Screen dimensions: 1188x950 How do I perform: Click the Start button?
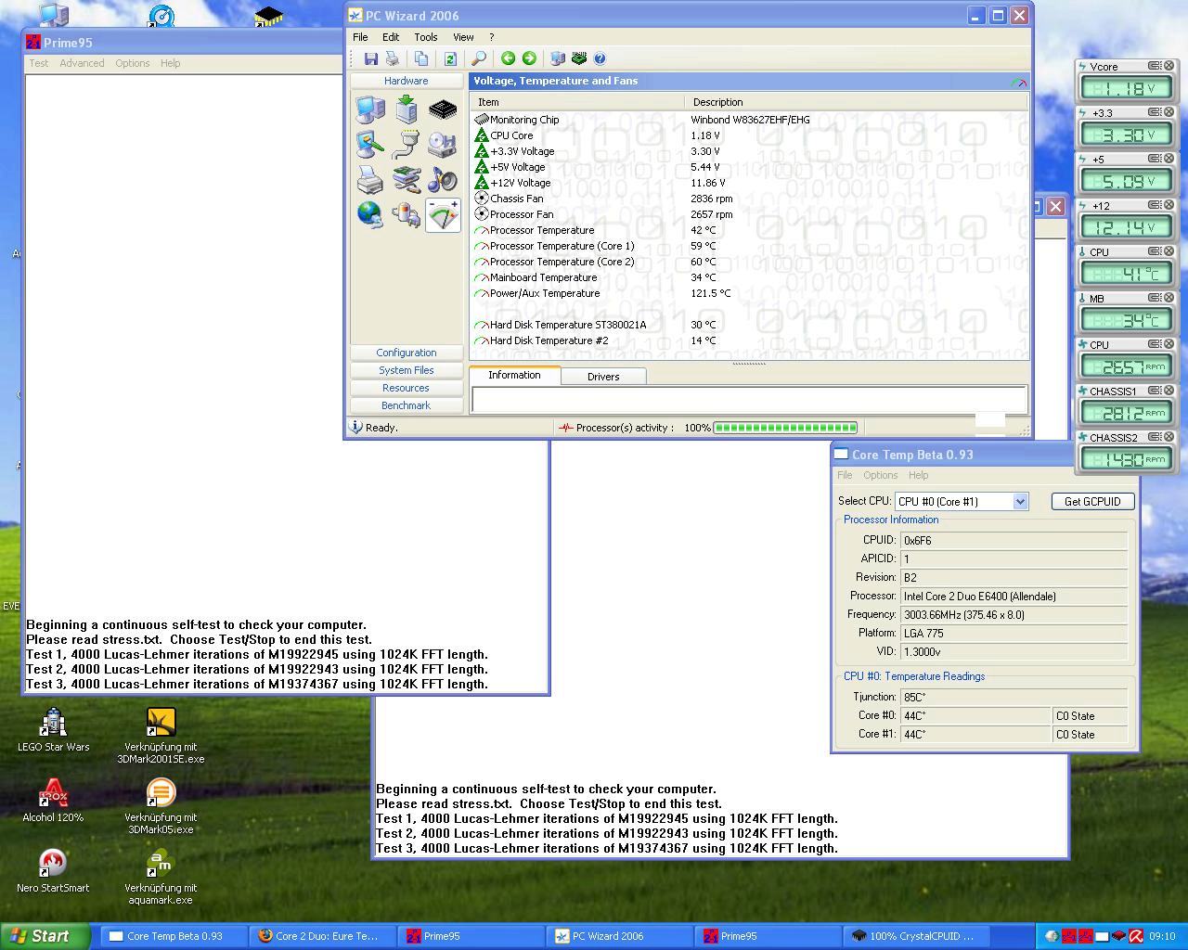tap(45, 936)
